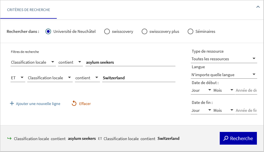
Task: Open the start date Jour dropdown
Action: point(201,90)
